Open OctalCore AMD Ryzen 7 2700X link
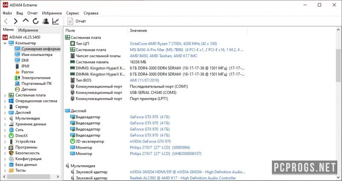Screen dimensions: 342x181 click(x=174, y=44)
